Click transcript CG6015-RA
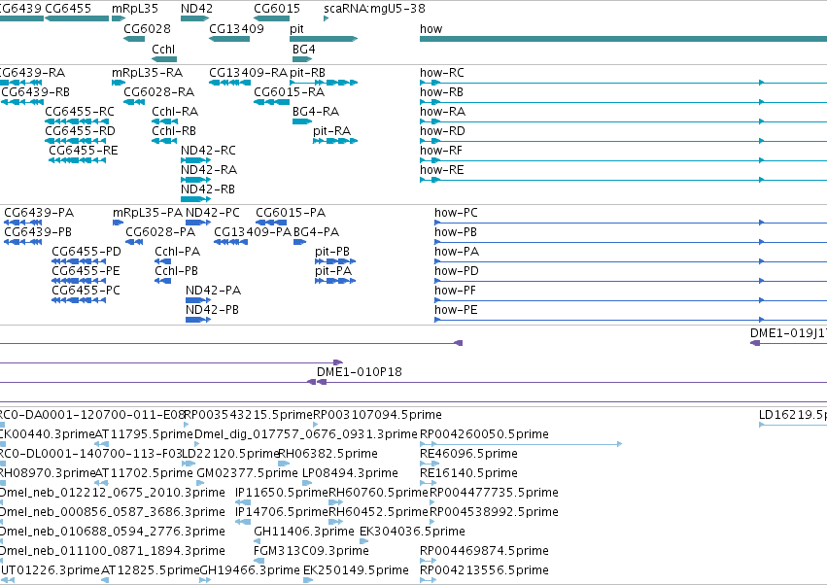827x585 pixels. (289, 91)
